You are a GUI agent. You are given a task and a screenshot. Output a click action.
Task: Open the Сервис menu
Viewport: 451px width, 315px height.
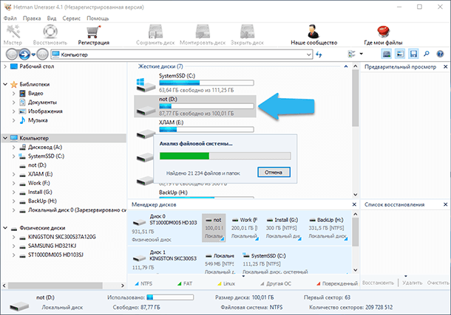coord(71,18)
